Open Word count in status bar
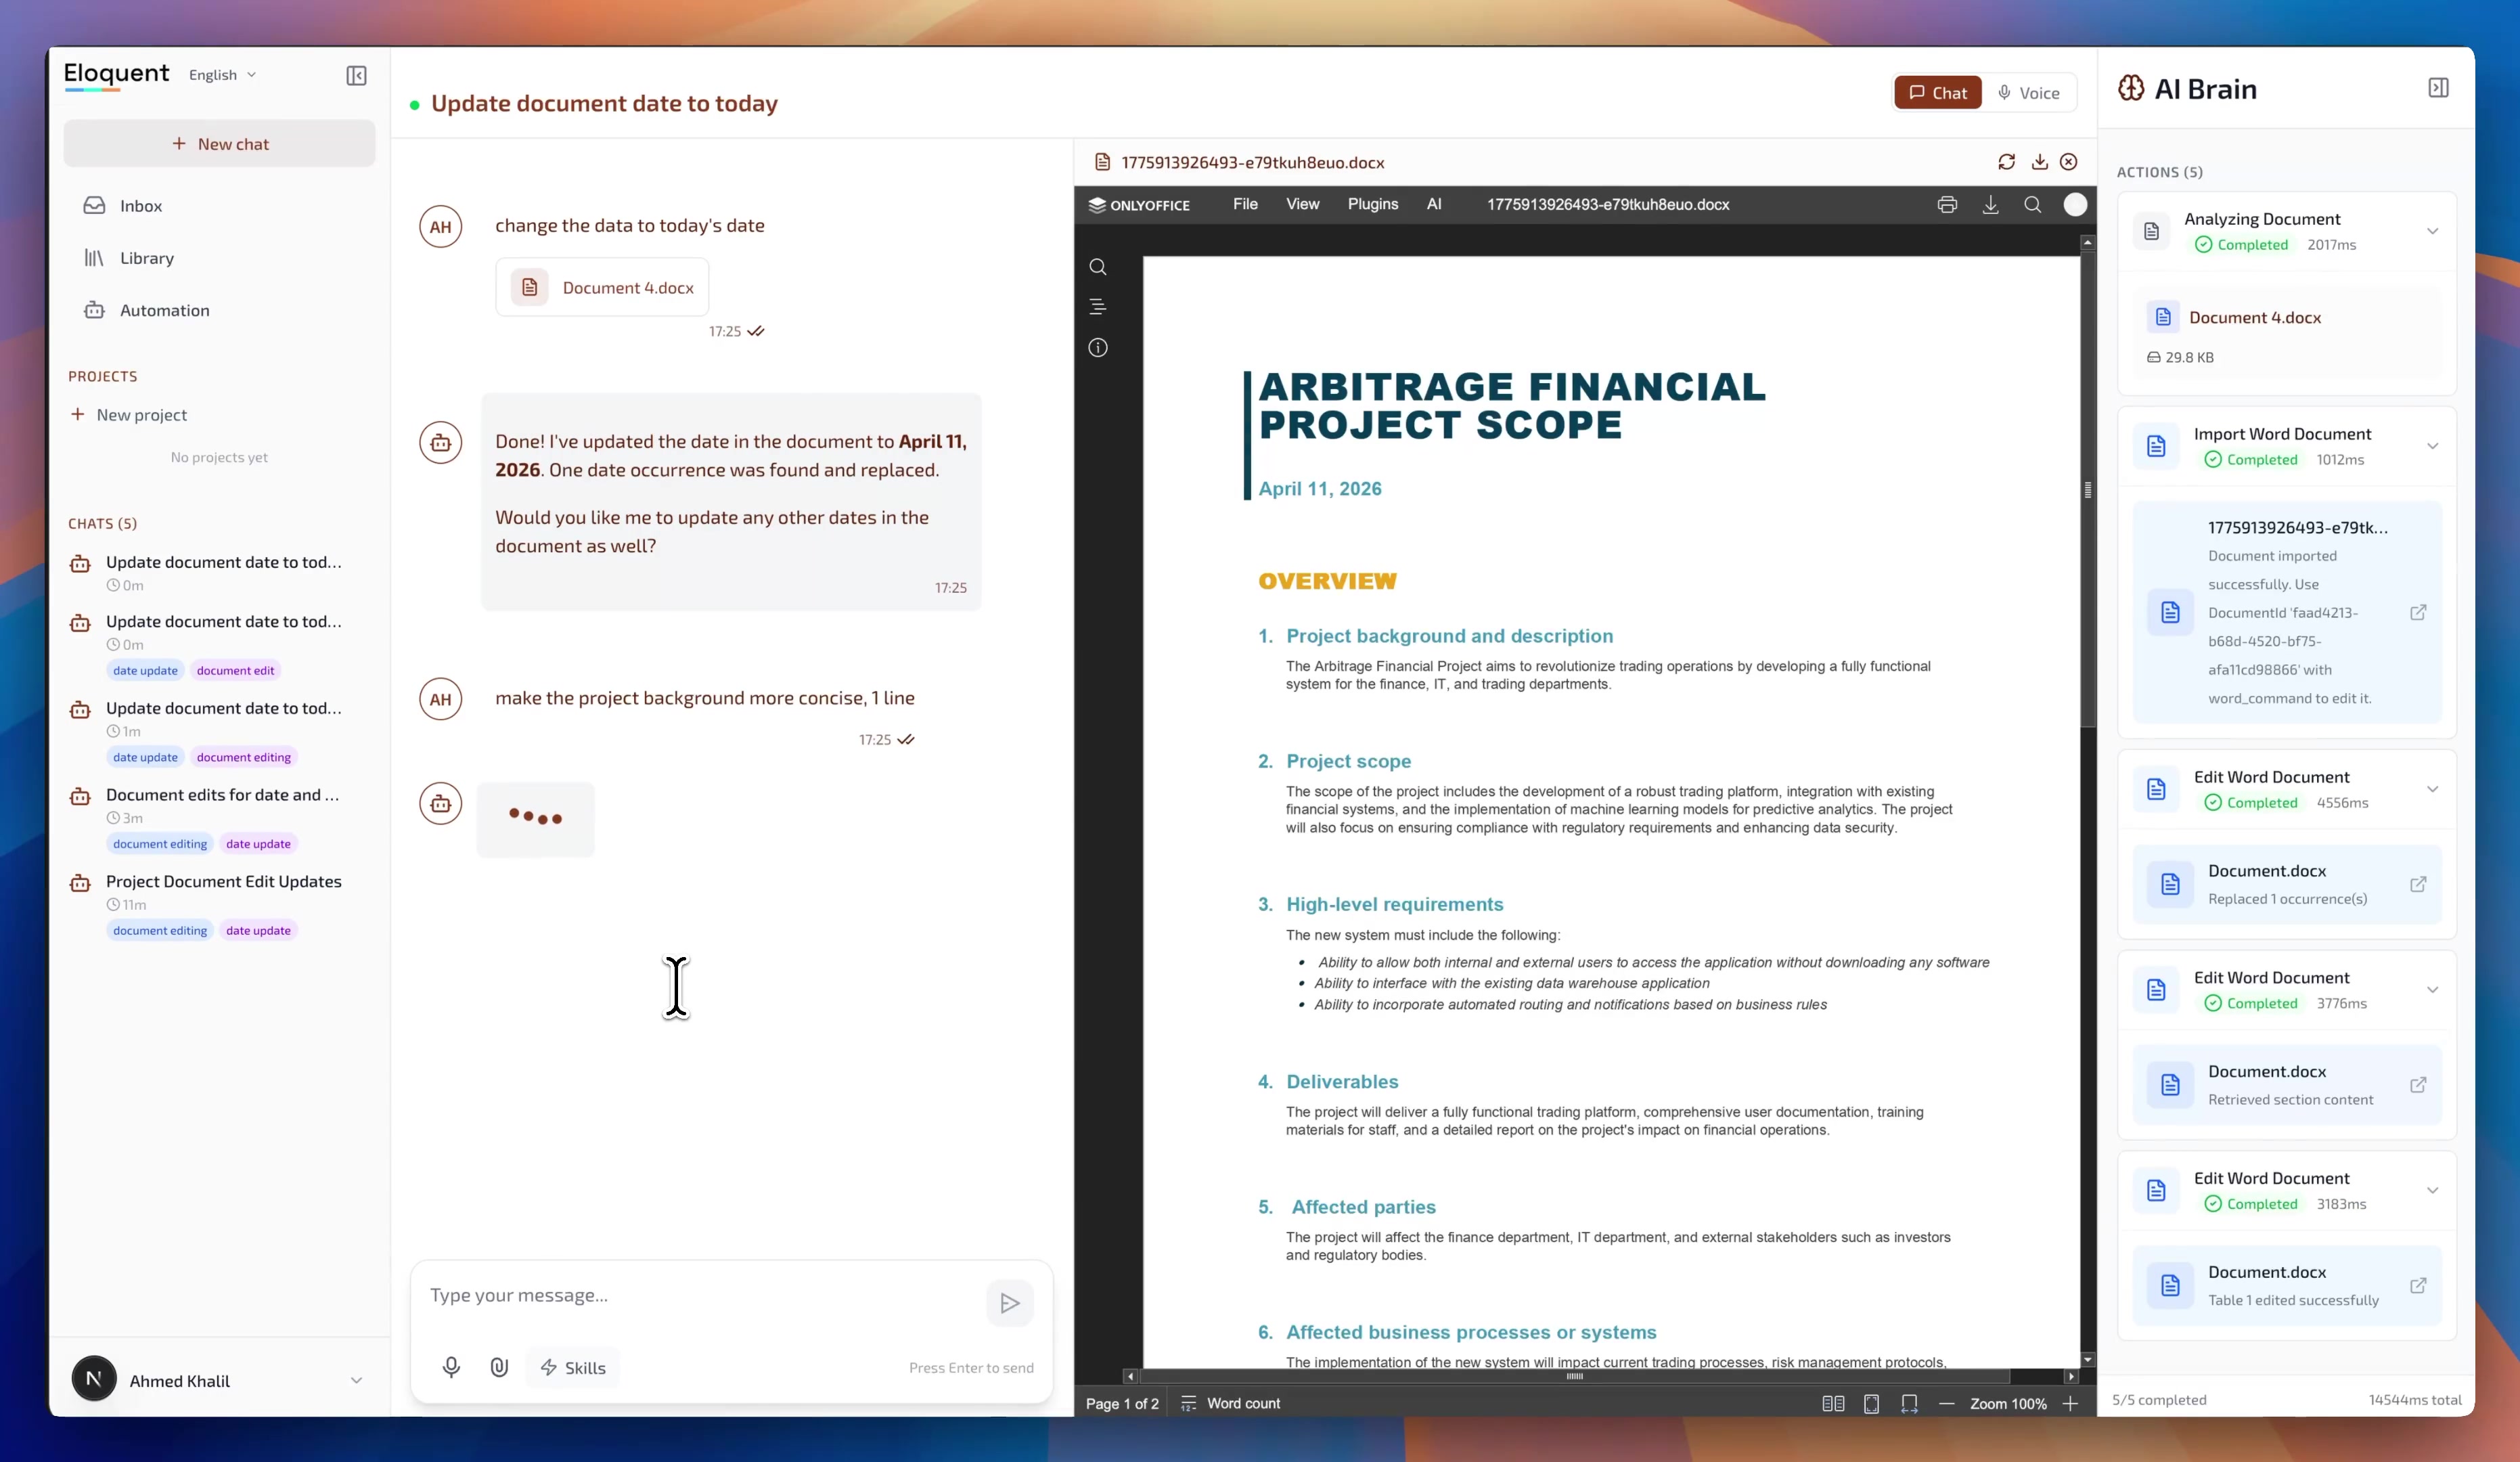This screenshot has height=1462, width=2520. pos(1230,1404)
